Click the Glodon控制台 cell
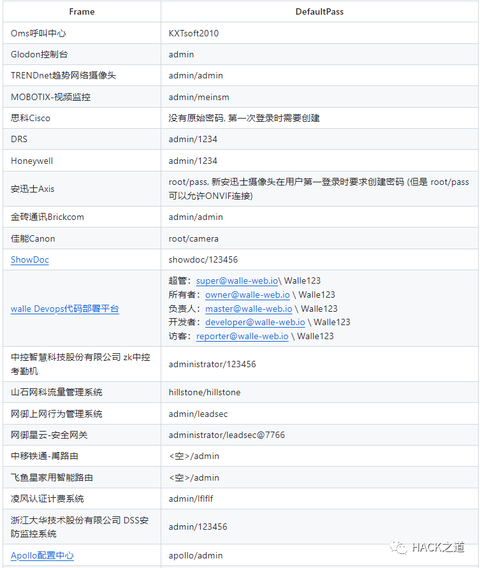480x568 pixels. tap(82, 54)
